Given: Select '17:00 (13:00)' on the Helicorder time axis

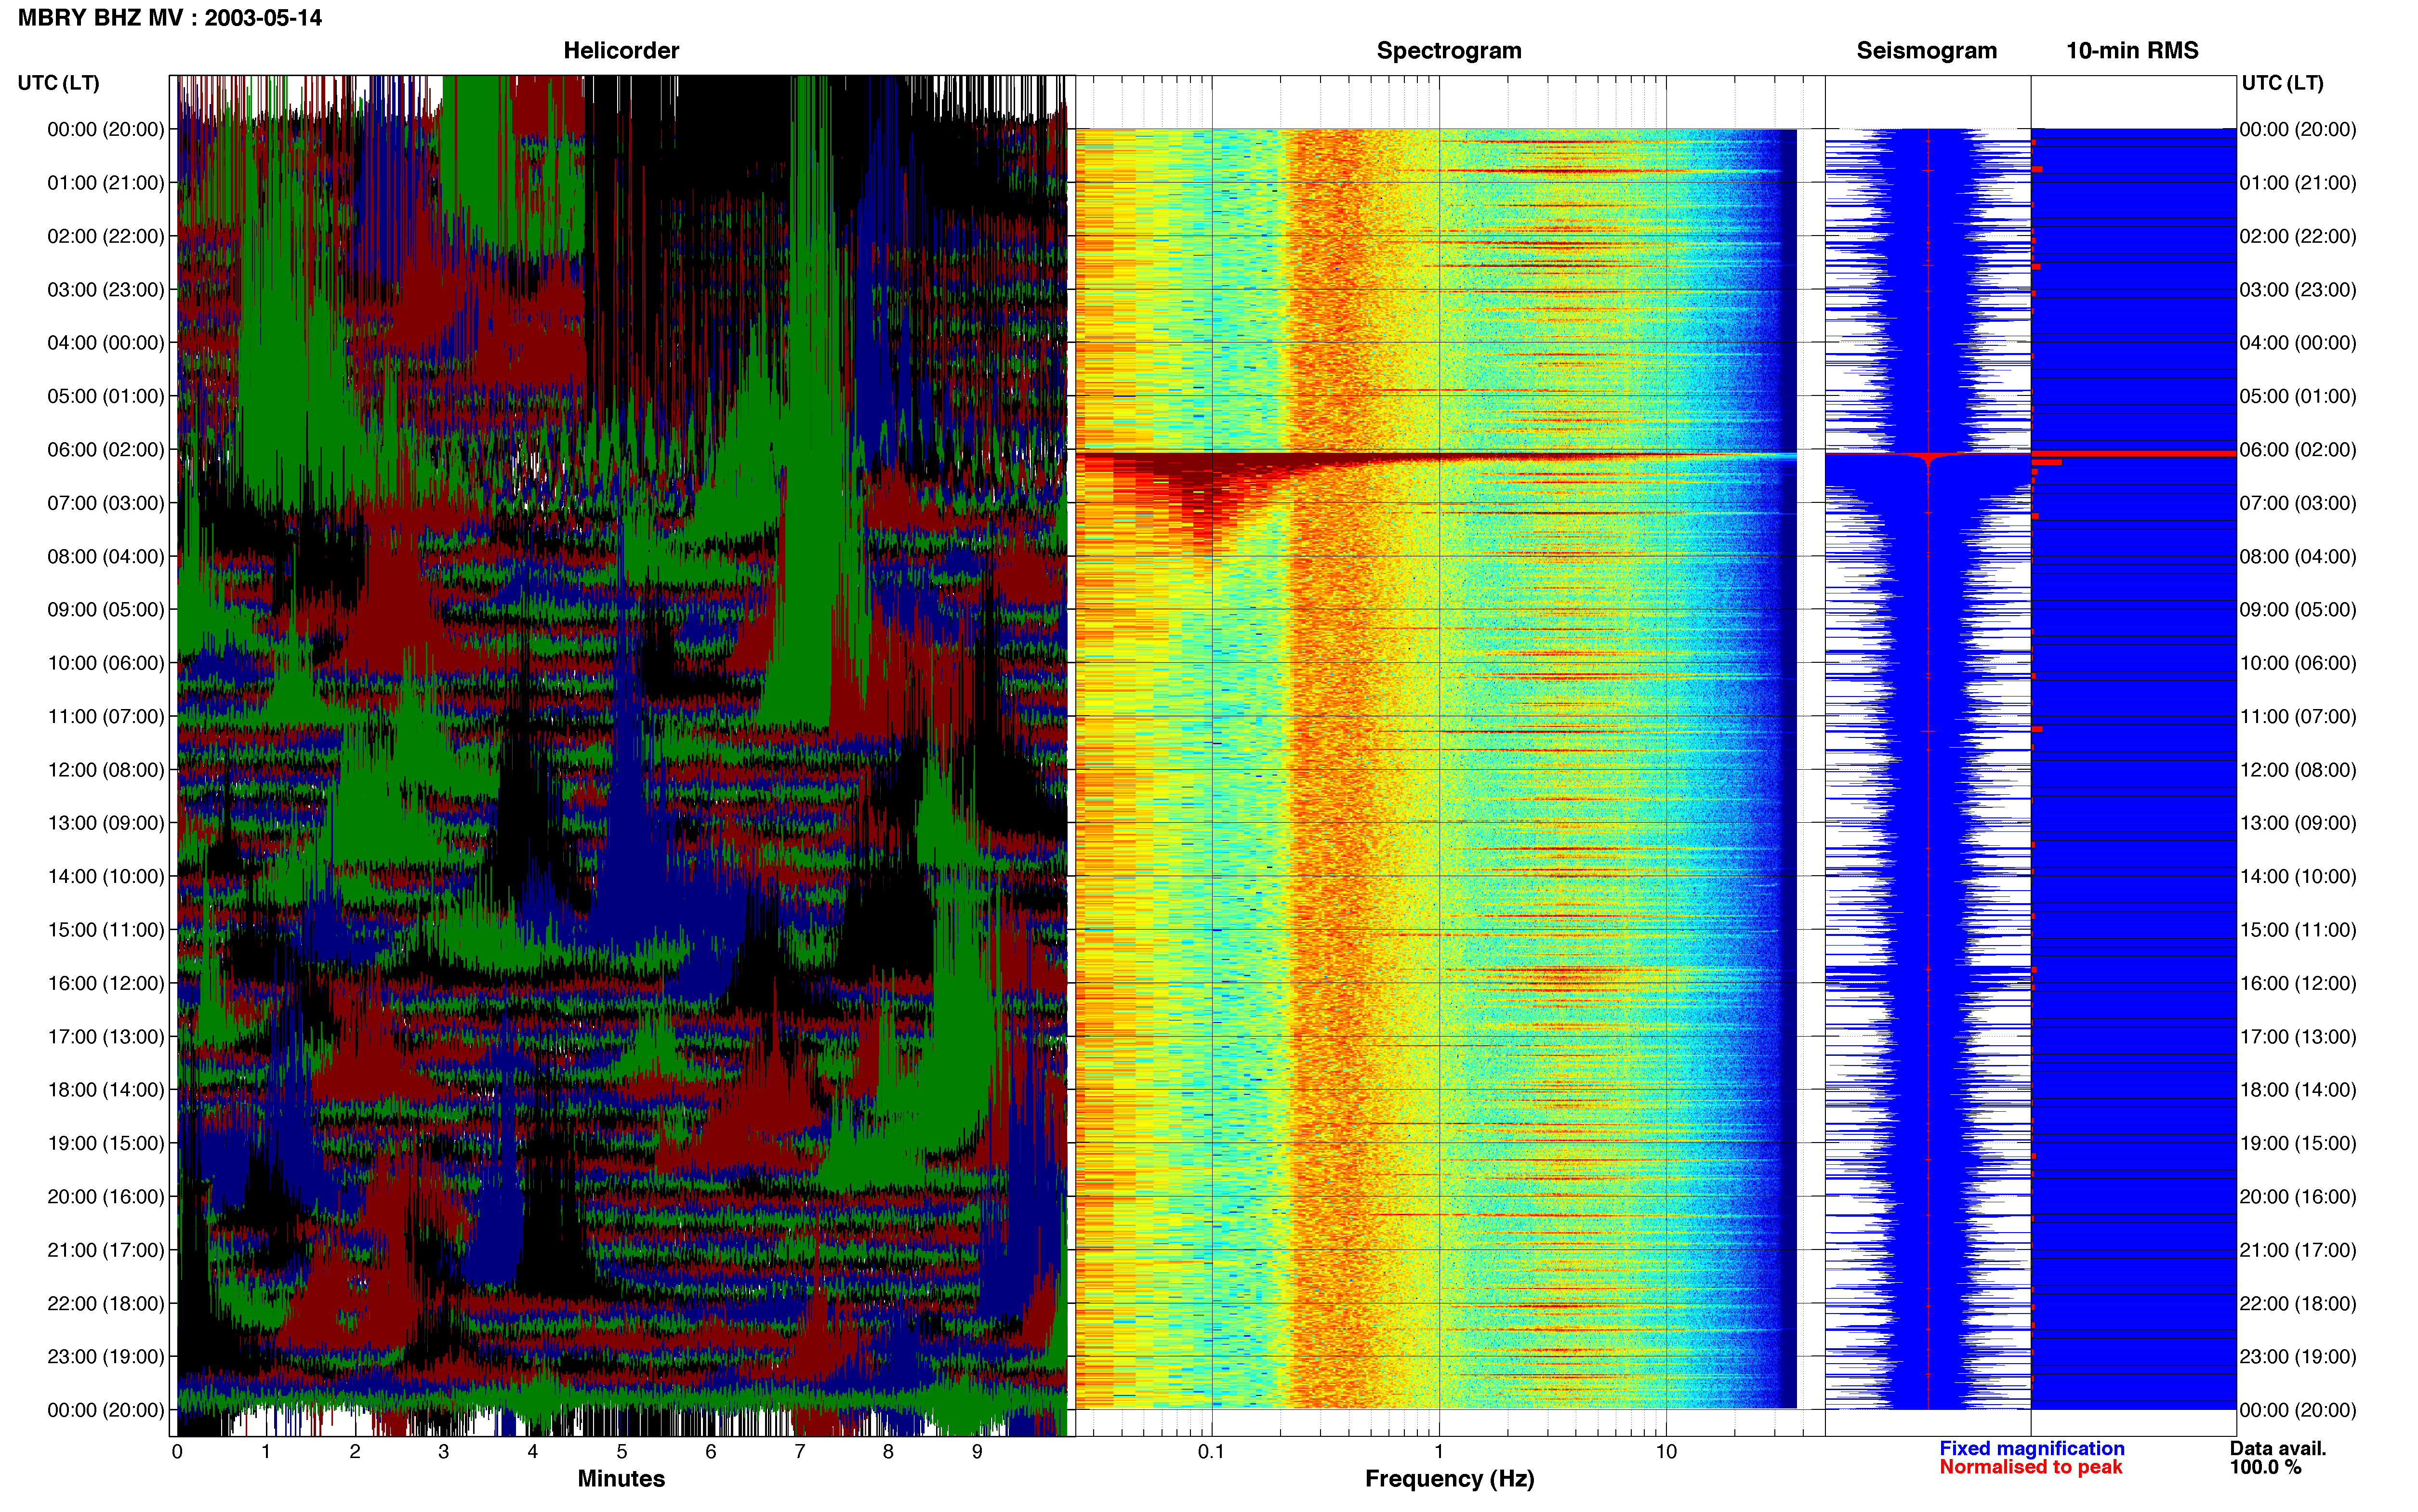Looking at the screenshot, I should click(x=106, y=1036).
